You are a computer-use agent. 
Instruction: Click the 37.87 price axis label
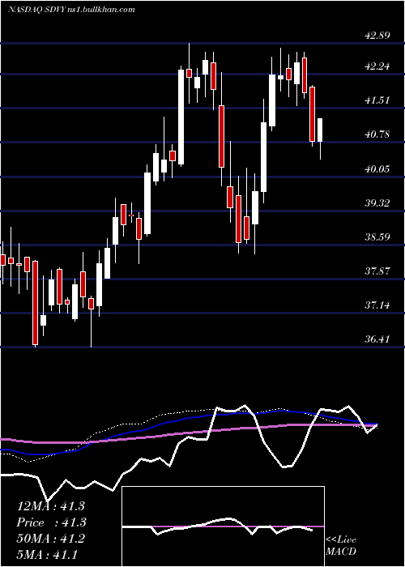click(377, 271)
